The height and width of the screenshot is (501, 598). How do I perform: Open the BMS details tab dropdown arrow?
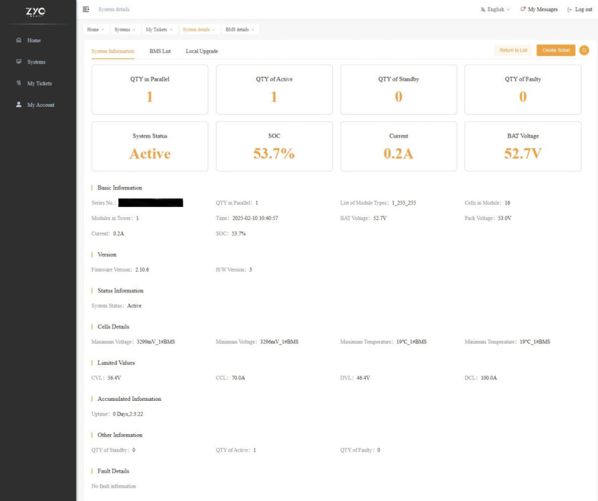click(x=252, y=29)
